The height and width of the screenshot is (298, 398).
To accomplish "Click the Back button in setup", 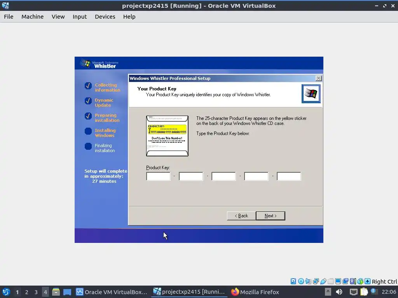I will [x=241, y=216].
